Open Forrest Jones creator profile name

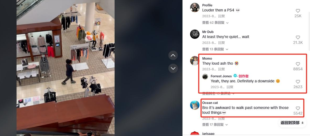click(x=221, y=76)
